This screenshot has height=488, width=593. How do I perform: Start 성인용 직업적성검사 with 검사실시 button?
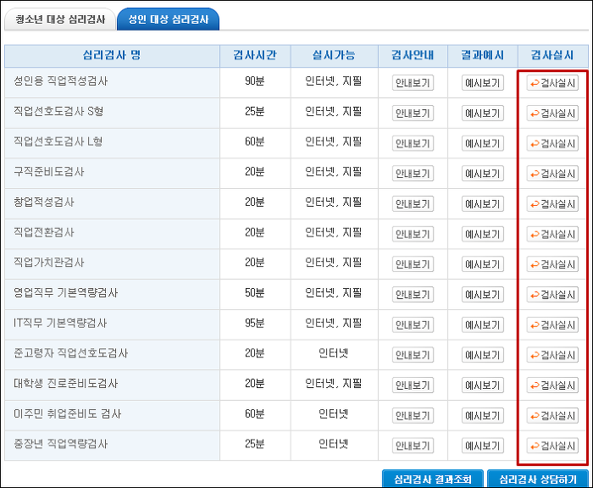click(x=552, y=83)
